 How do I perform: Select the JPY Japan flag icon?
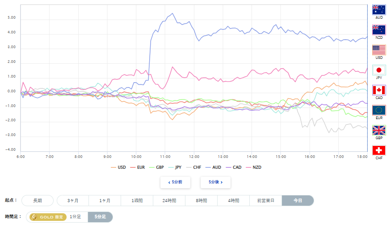tap(379, 70)
